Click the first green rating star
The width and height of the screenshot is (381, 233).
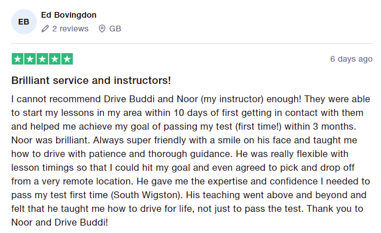(x=17, y=59)
